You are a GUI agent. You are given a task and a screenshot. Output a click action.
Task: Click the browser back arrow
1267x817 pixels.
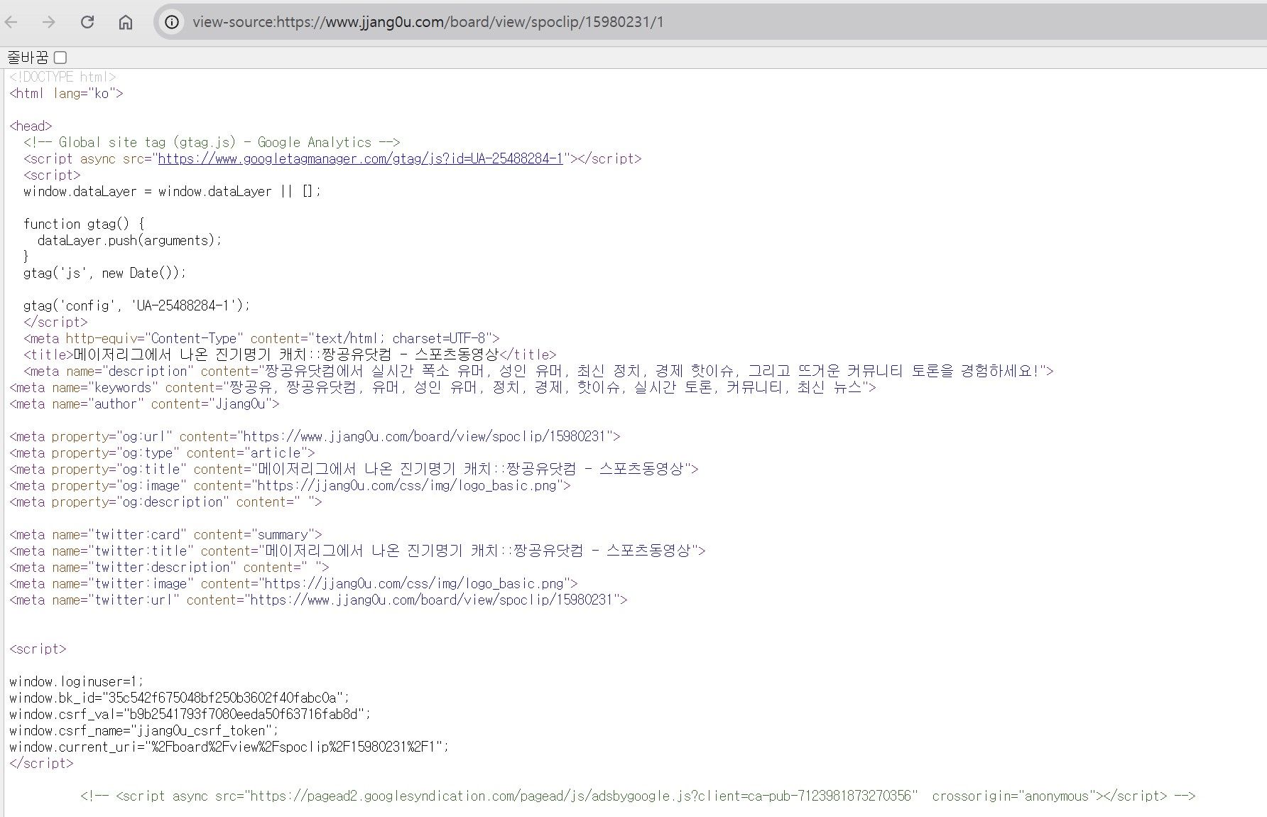click(x=11, y=22)
